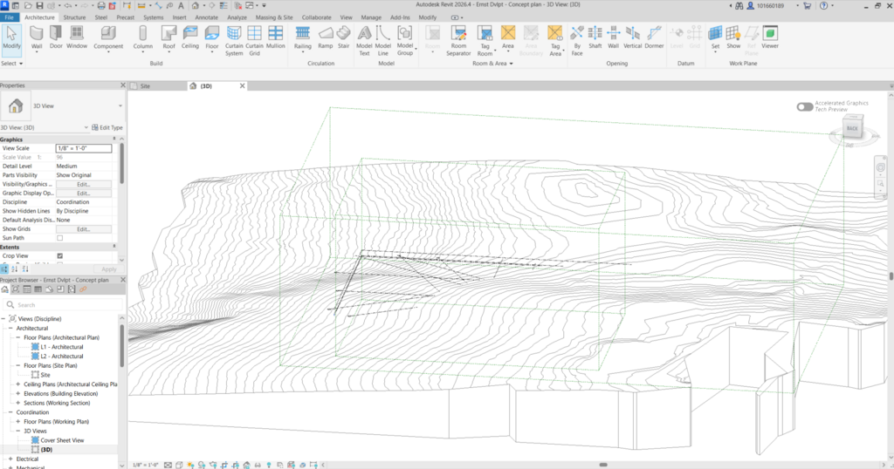The width and height of the screenshot is (894, 469).
Task: Click the horizontal scrollbar of the view
Action: (x=602, y=465)
